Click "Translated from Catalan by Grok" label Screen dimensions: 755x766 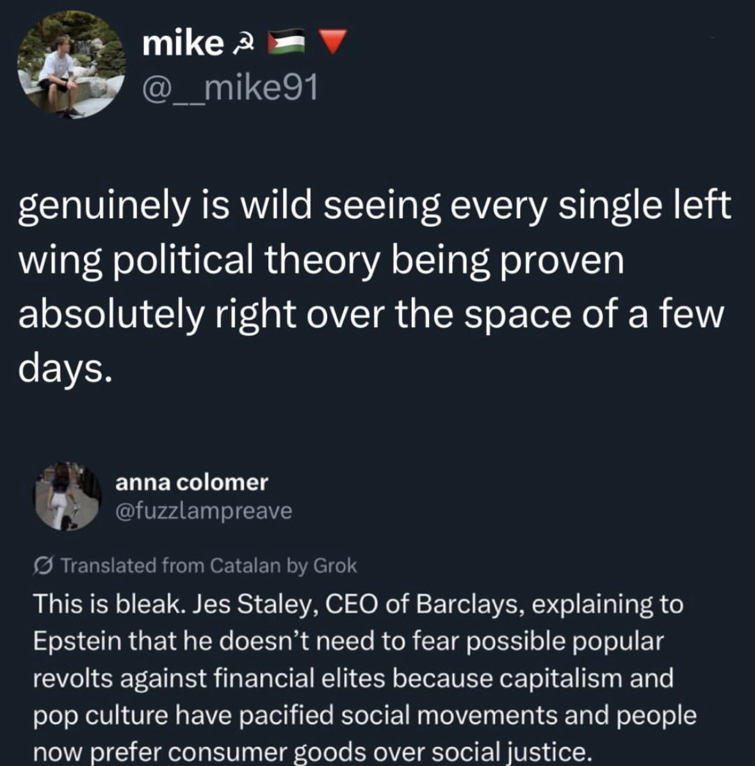pos(209,566)
